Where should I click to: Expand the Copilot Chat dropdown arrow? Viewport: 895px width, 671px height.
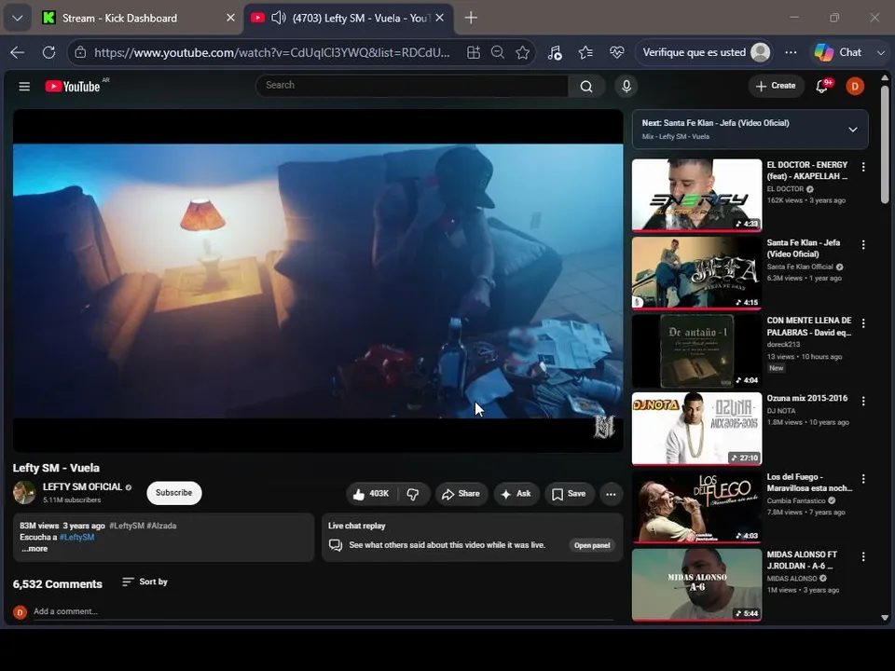point(881,52)
